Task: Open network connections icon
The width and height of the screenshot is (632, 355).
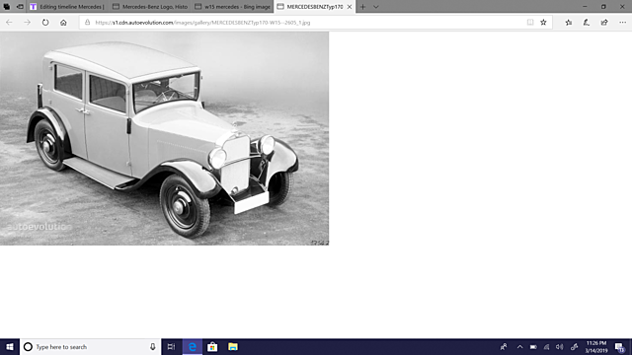Action: (x=546, y=347)
